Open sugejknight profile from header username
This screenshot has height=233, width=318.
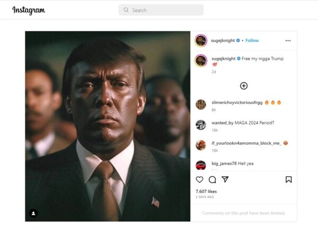click(223, 41)
